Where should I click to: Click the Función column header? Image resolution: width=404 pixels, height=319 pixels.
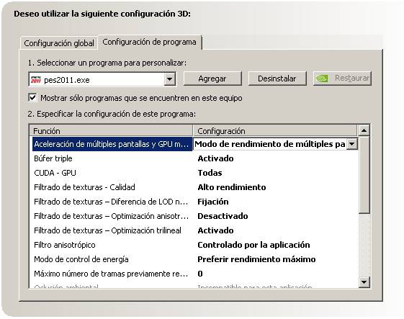coord(111,131)
